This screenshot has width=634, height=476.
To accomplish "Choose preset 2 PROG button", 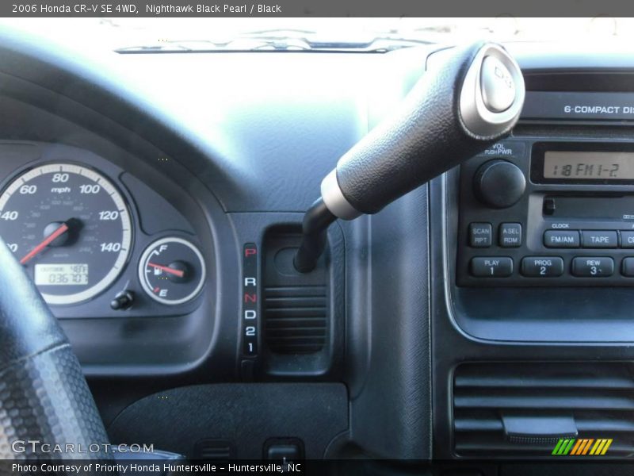I will tap(542, 267).
